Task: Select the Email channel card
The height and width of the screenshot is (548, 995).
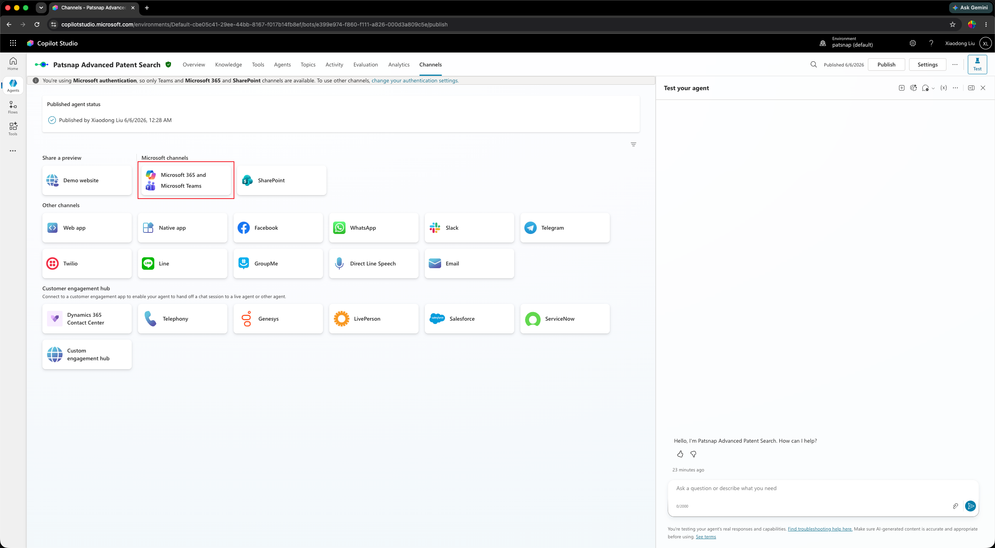Action: tap(470, 264)
